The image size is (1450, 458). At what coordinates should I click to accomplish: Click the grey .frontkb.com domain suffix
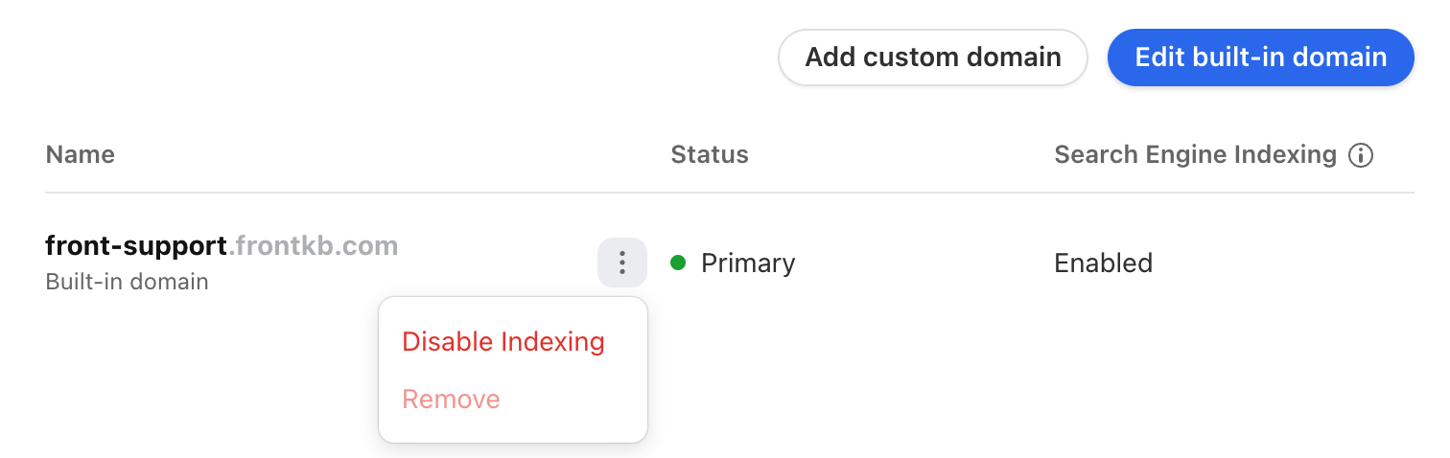[x=313, y=246]
